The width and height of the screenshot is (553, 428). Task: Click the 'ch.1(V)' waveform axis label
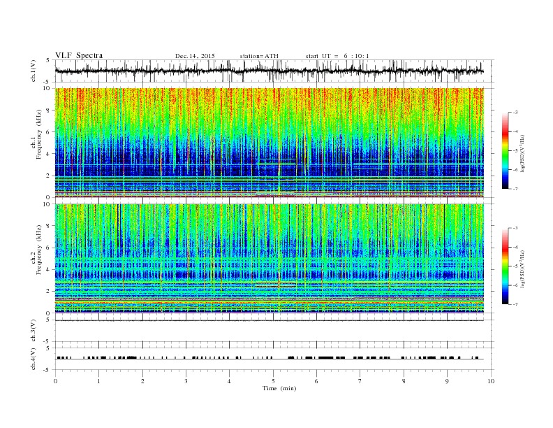coord(34,71)
